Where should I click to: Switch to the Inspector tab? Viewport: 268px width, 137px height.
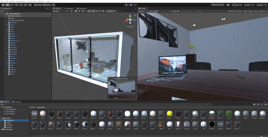click(x=82, y=8)
